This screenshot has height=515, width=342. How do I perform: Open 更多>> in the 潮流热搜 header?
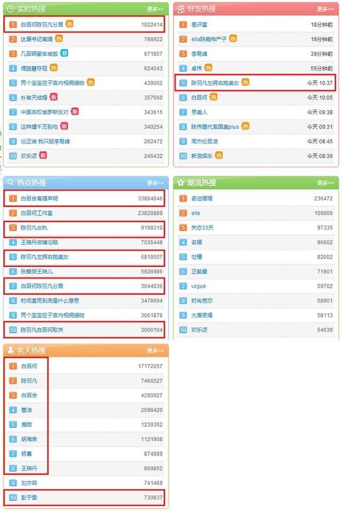(x=325, y=183)
